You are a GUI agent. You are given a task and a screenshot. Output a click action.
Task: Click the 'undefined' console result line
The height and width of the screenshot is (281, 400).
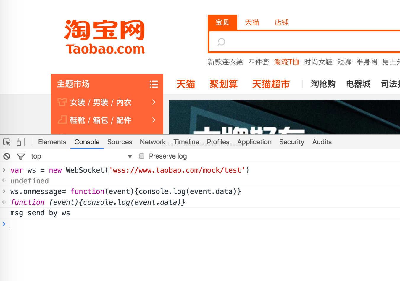(30, 181)
